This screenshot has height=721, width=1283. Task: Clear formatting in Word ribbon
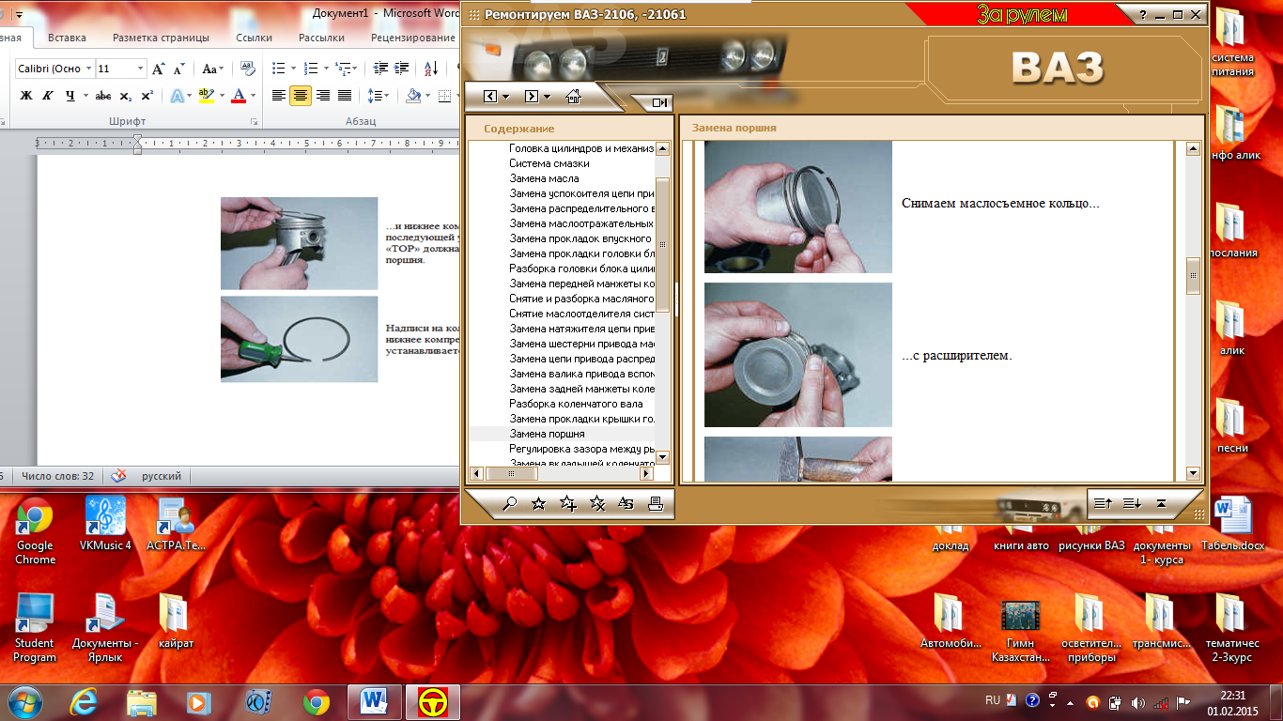247,69
